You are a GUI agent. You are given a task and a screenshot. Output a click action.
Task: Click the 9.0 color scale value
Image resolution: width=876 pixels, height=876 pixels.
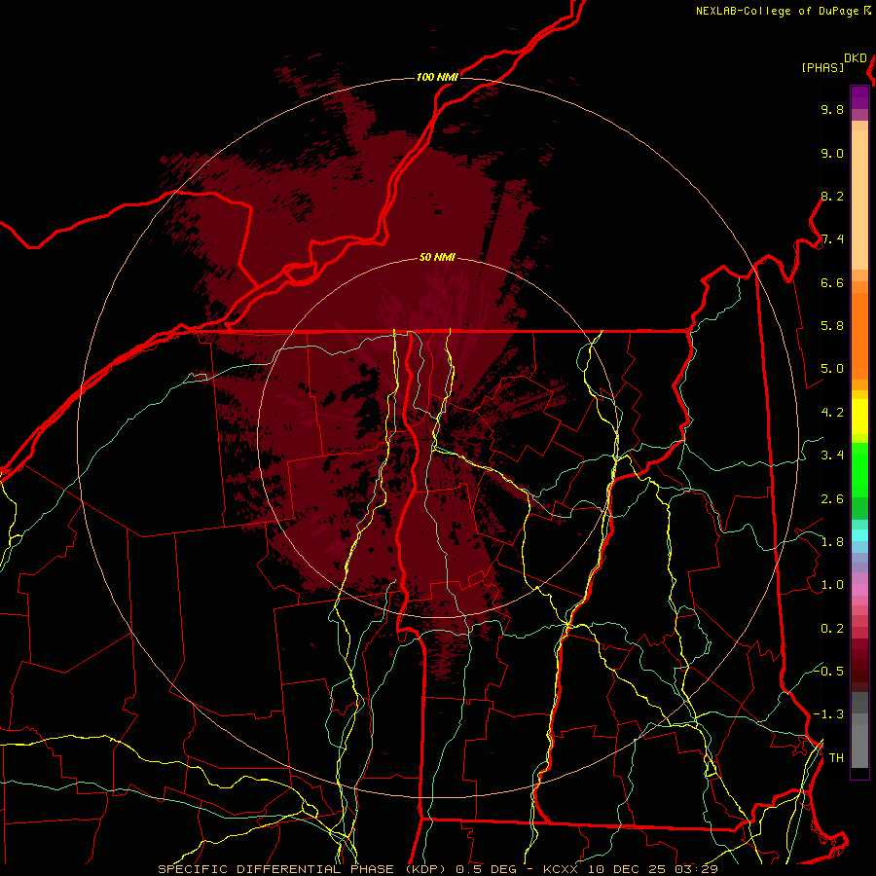point(832,153)
